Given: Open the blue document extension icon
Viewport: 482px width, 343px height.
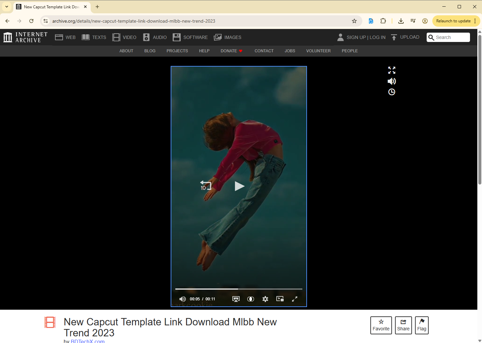Looking at the screenshot, I should [371, 21].
